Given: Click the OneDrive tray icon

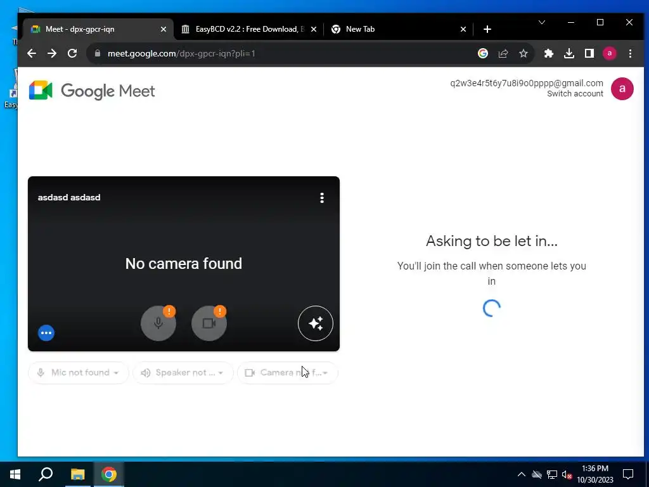Looking at the screenshot, I should (537, 474).
